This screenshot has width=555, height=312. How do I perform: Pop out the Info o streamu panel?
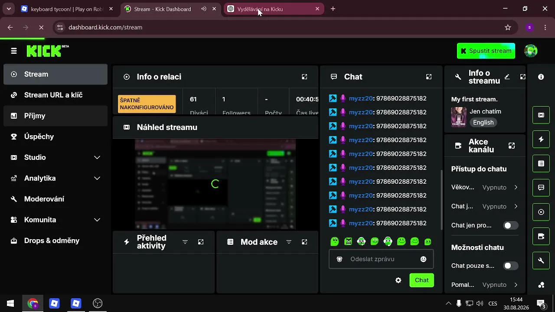coord(523,77)
